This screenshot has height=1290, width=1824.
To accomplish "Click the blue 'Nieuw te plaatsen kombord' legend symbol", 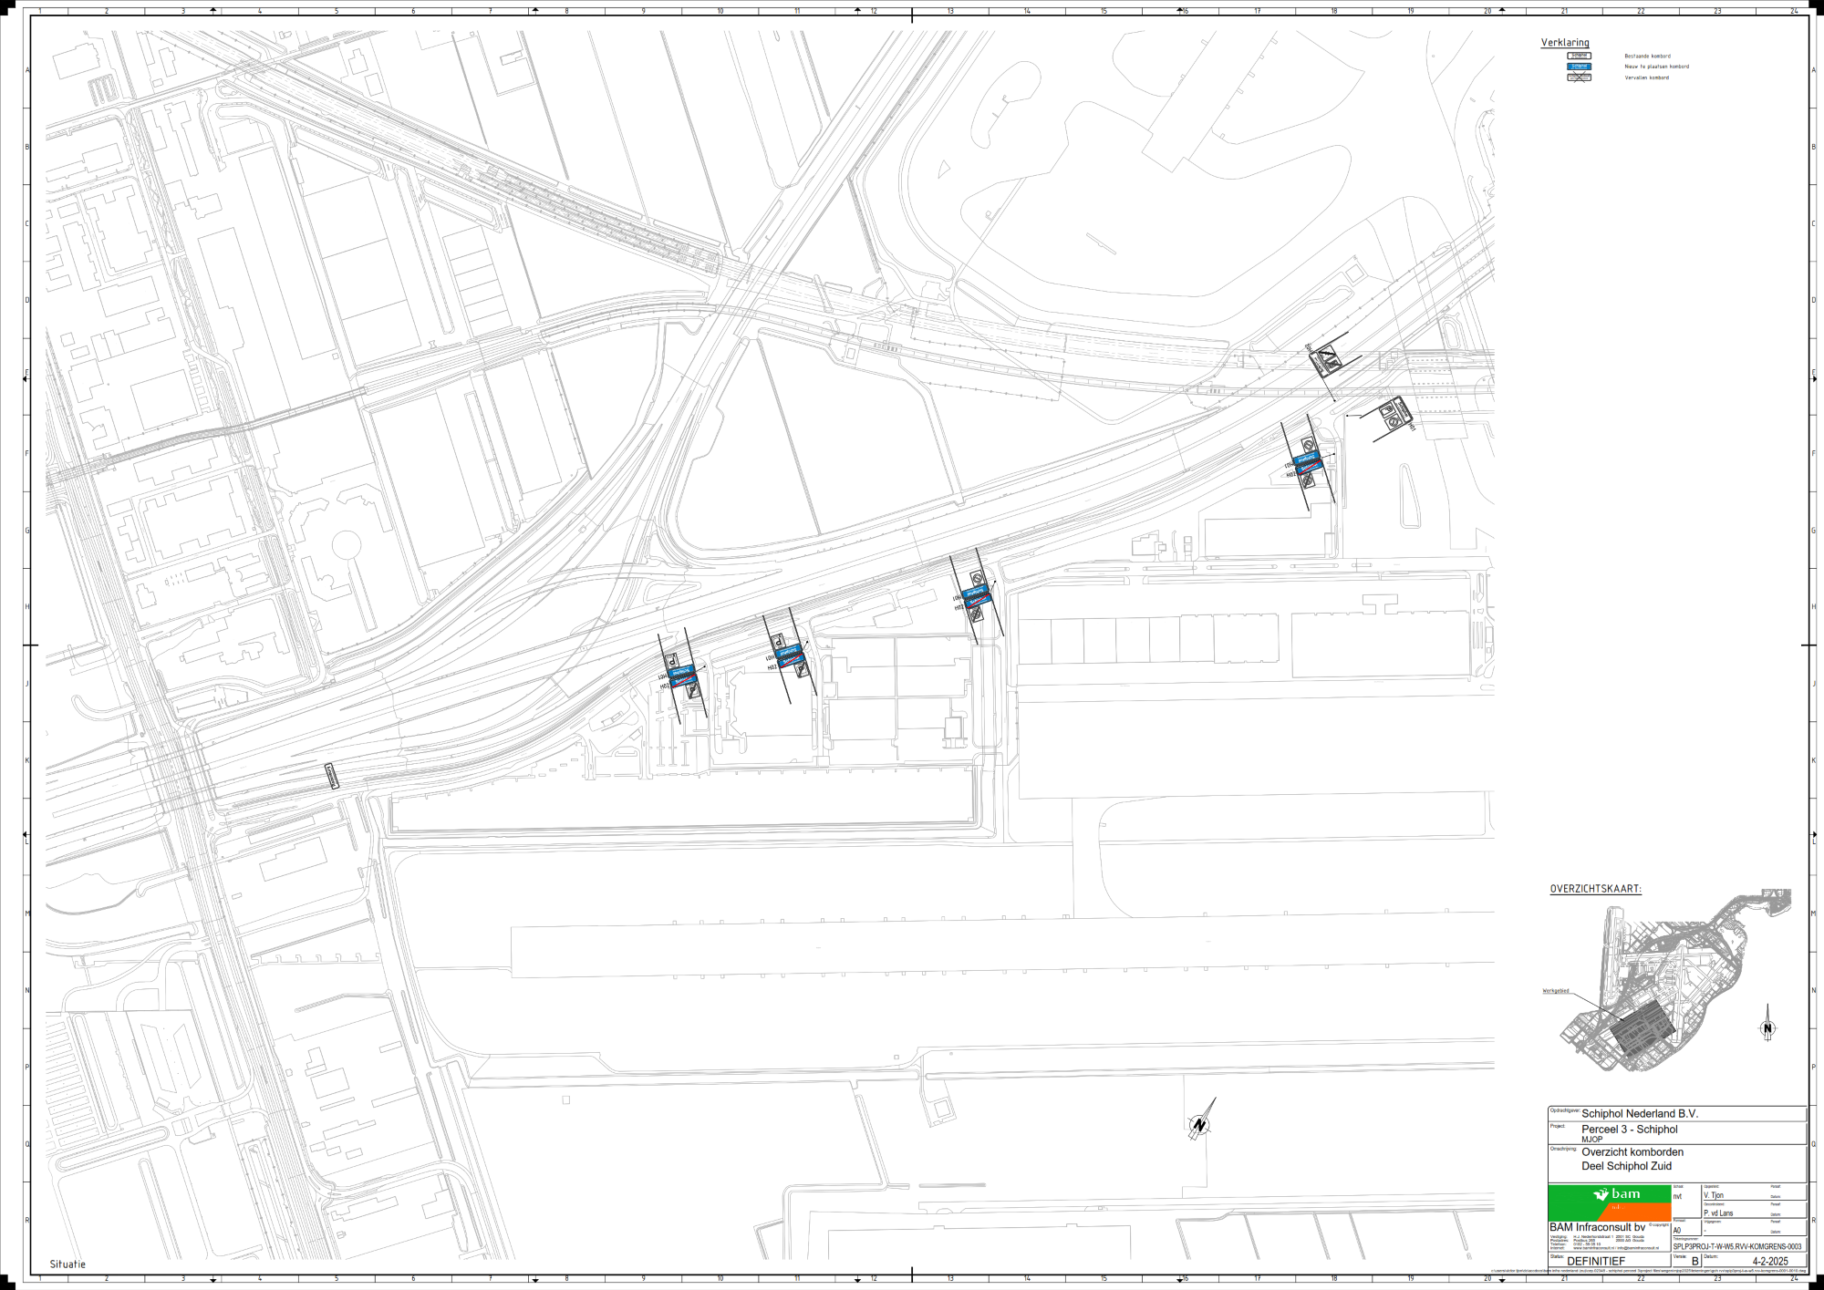I will [1579, 67].
